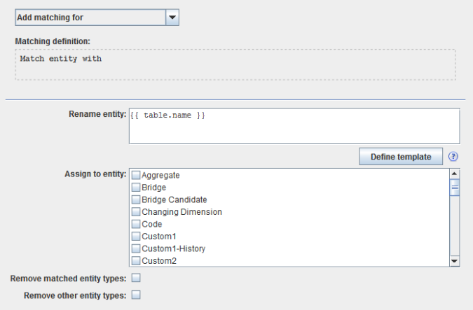
Task: Enable Remove other entity types
Action: [x=136, y=295]
